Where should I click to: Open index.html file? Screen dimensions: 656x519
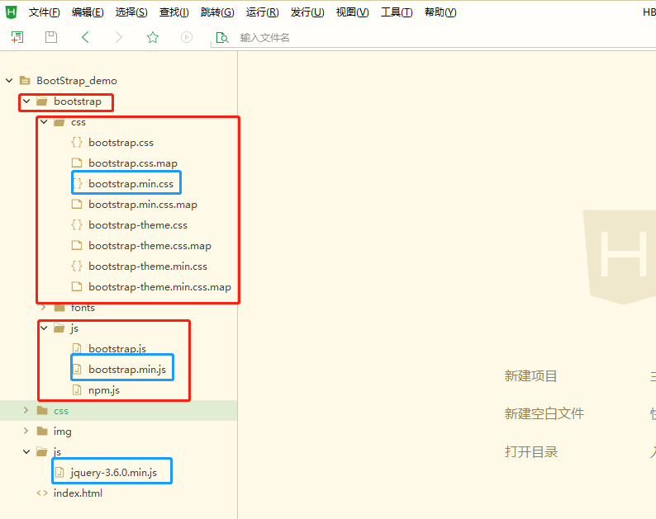pos(78,493)
